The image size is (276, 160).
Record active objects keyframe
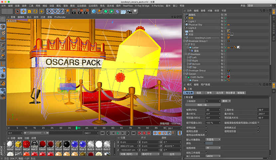point(140,133)
